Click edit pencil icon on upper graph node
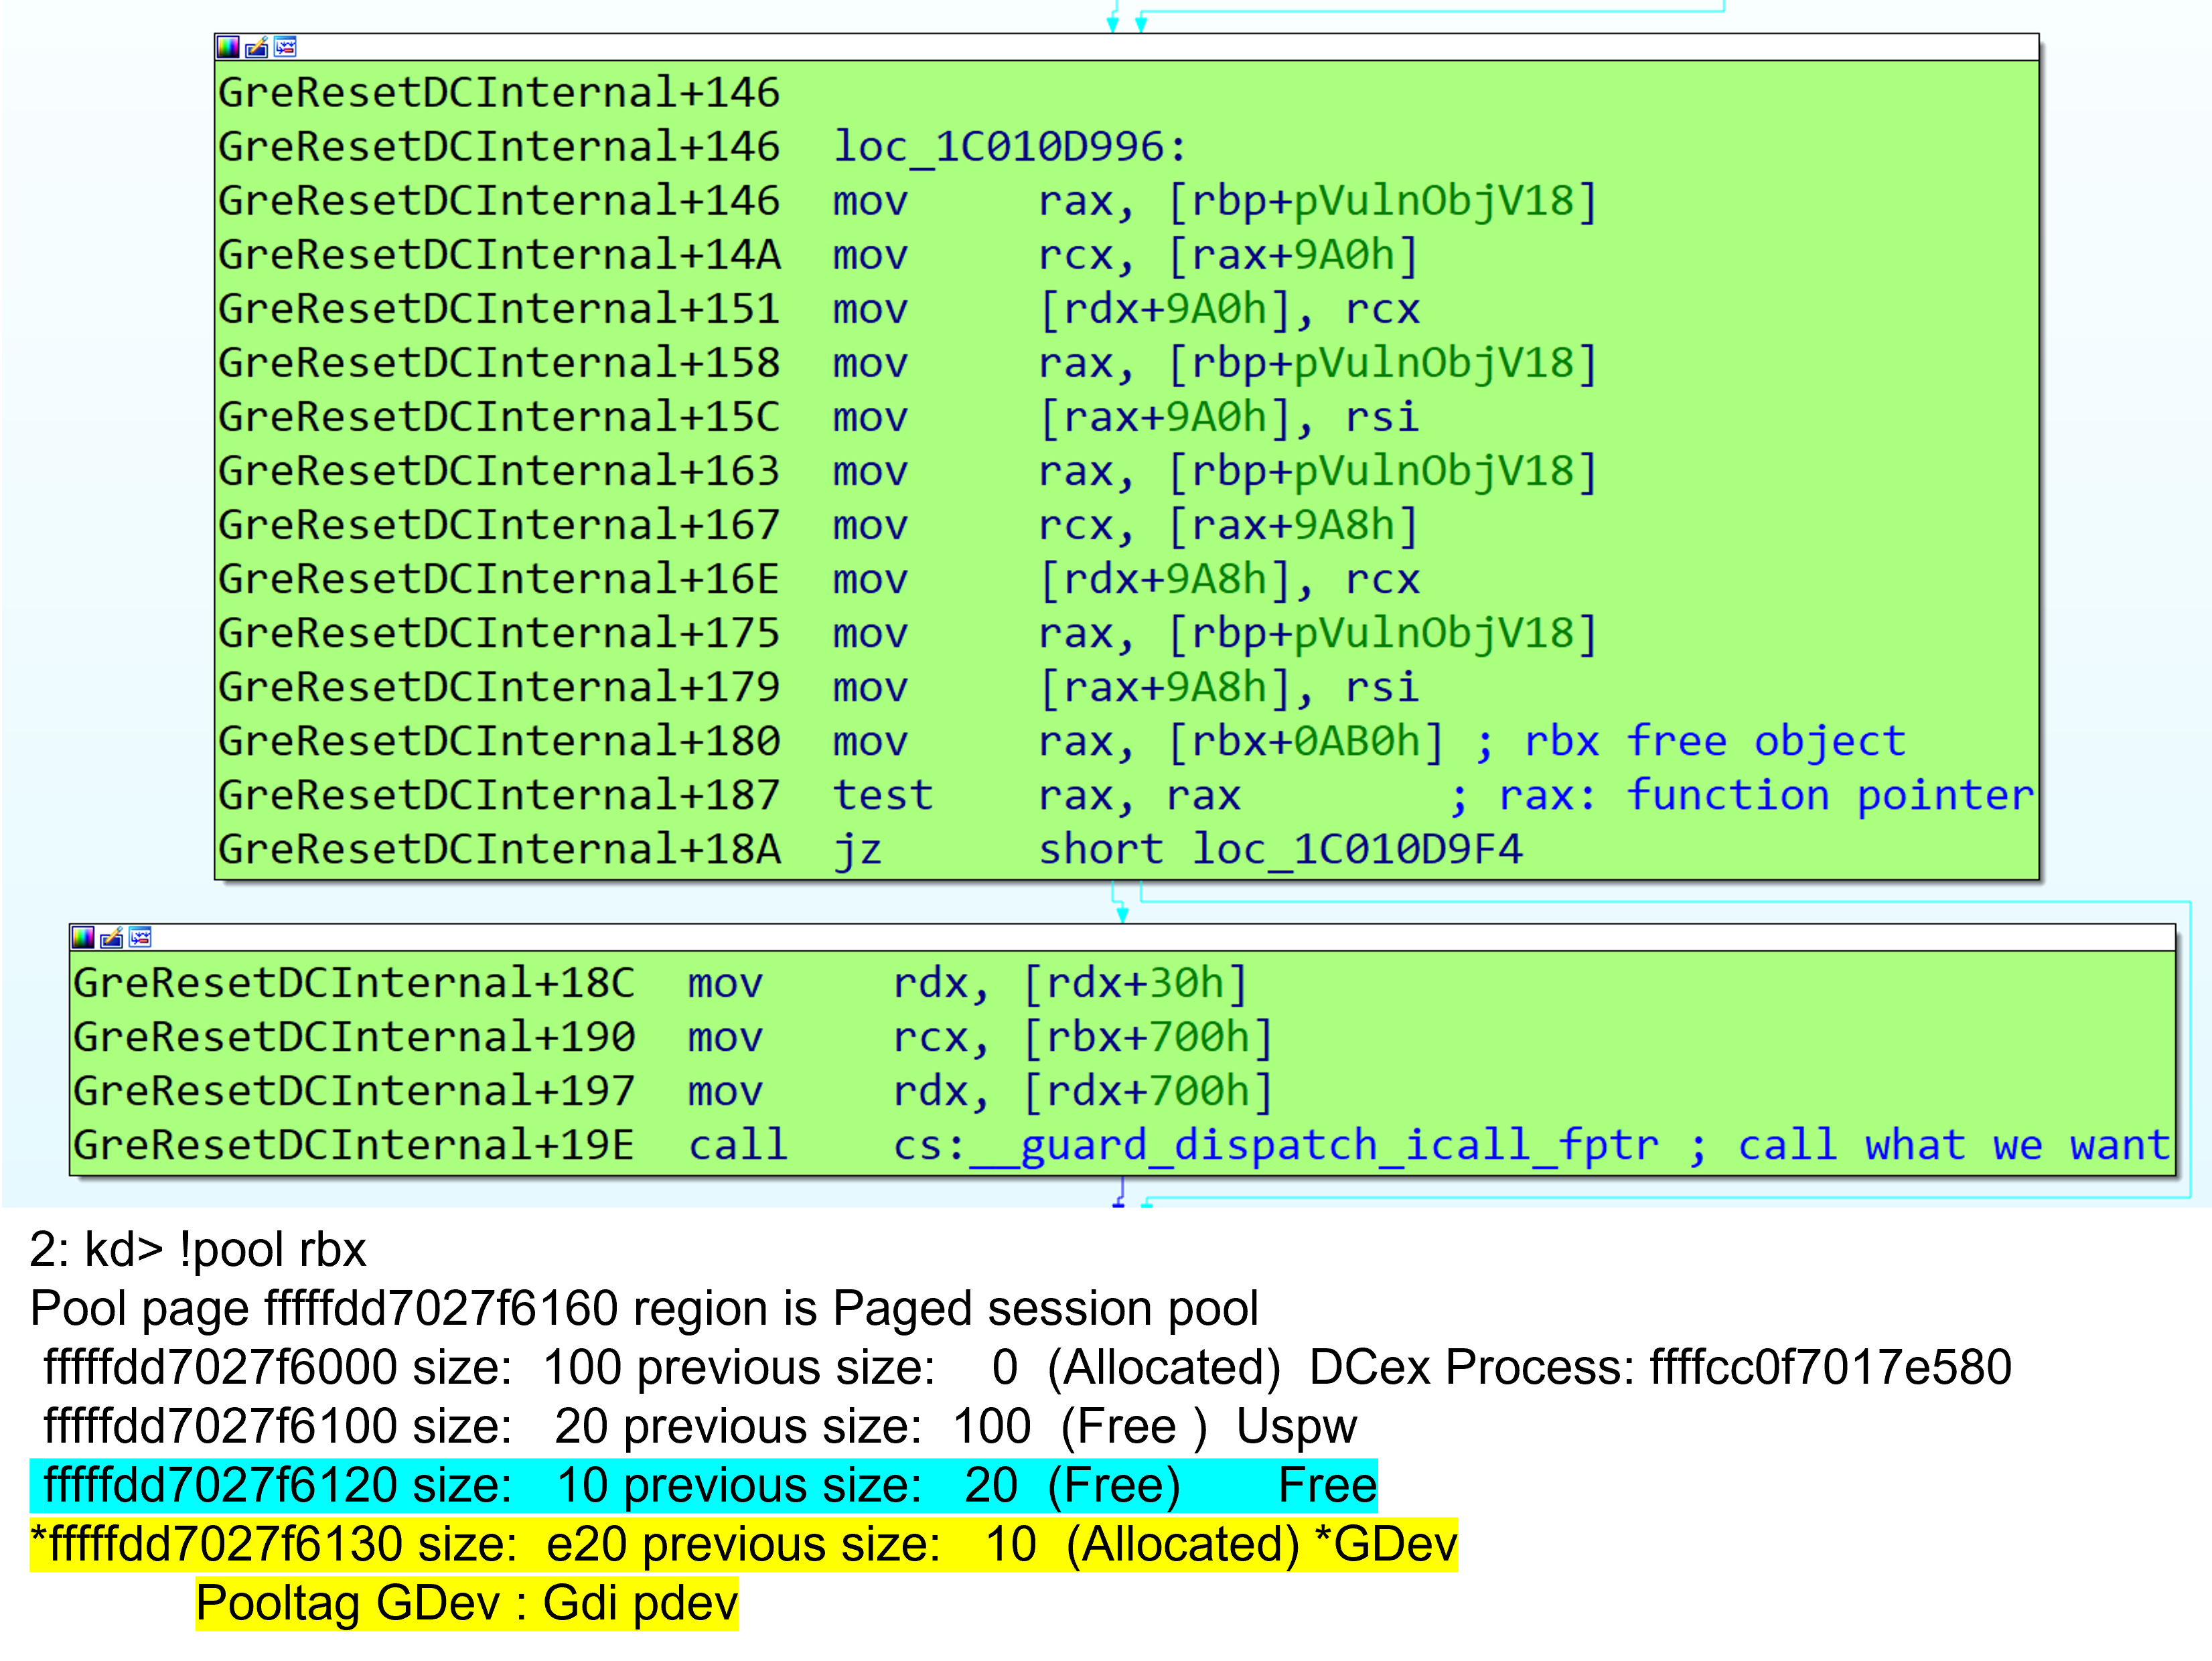2212x1661 pixels. pyautogui.click(x=257, y=47)
